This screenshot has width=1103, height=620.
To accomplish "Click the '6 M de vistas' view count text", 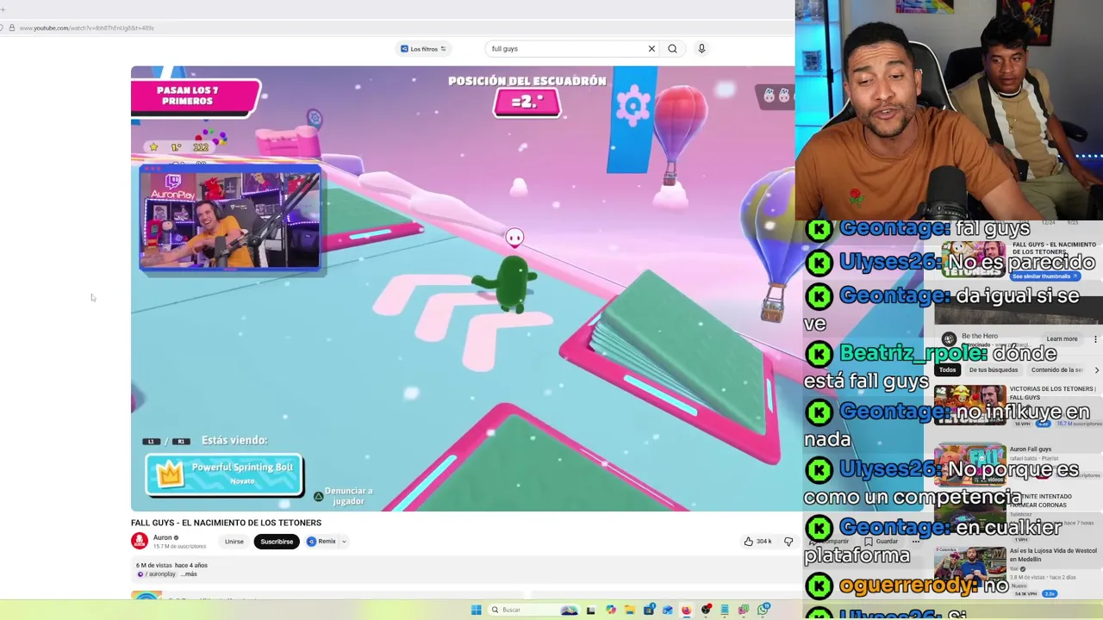I will point(154,565).
